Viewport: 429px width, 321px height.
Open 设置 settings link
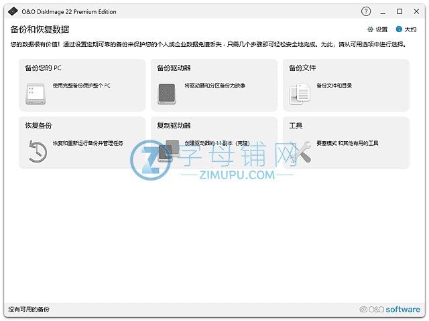[381, 29]
